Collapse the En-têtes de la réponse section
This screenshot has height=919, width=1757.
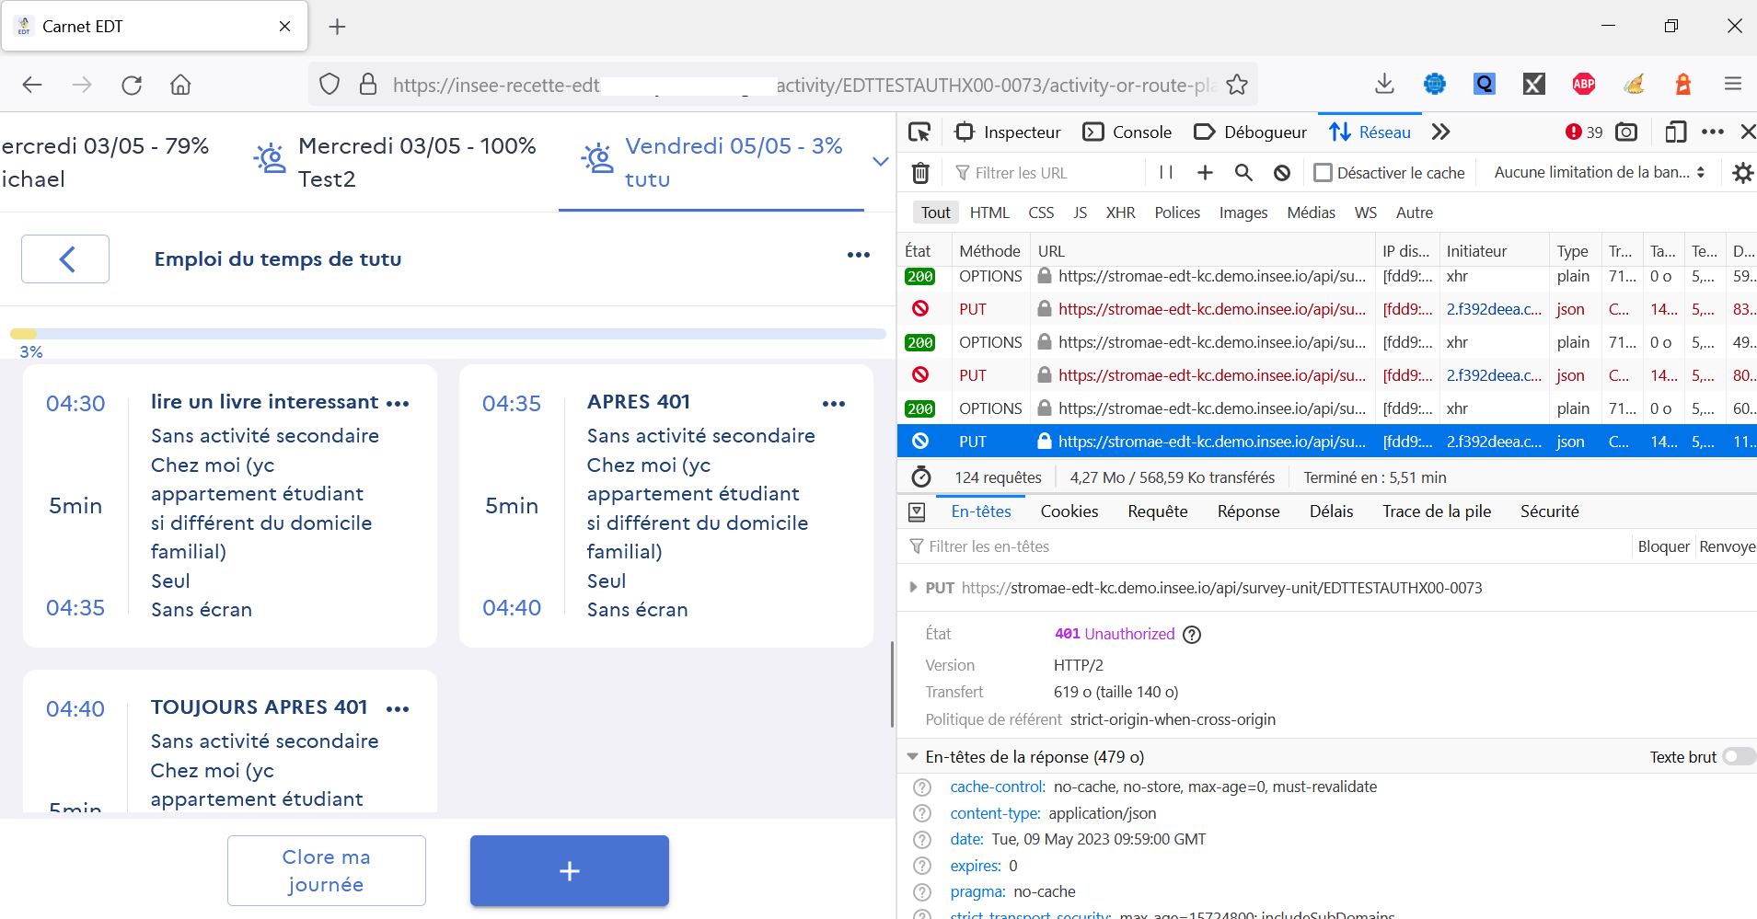click(913, 756)
